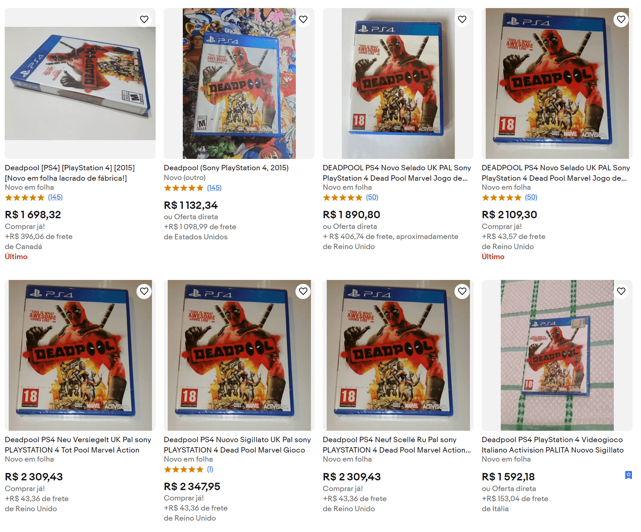
Task: Click blue badge icon beside R$ 1 592,18
Action: pyautogui.click(x=629, y=475)
